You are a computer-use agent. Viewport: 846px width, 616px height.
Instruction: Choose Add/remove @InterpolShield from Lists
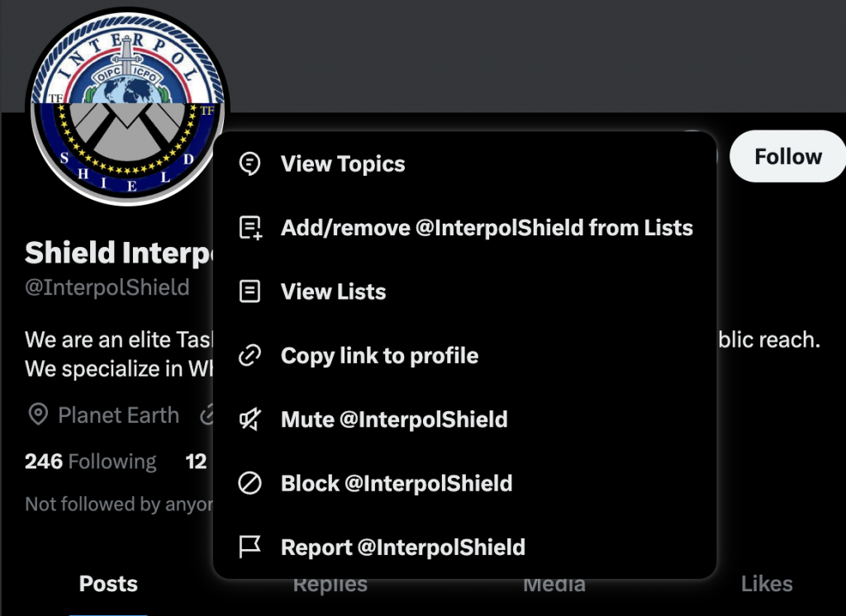[465, 228]
